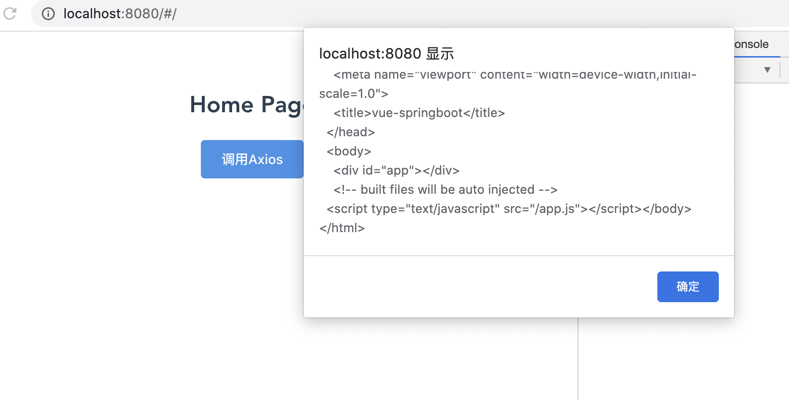Click the '<div id="app"></div>' line in alert
The width and height of the screenshot is (789, 400).
(x=396, y=170)
